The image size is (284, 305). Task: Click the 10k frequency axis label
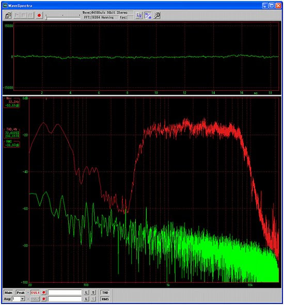point(250,285)
